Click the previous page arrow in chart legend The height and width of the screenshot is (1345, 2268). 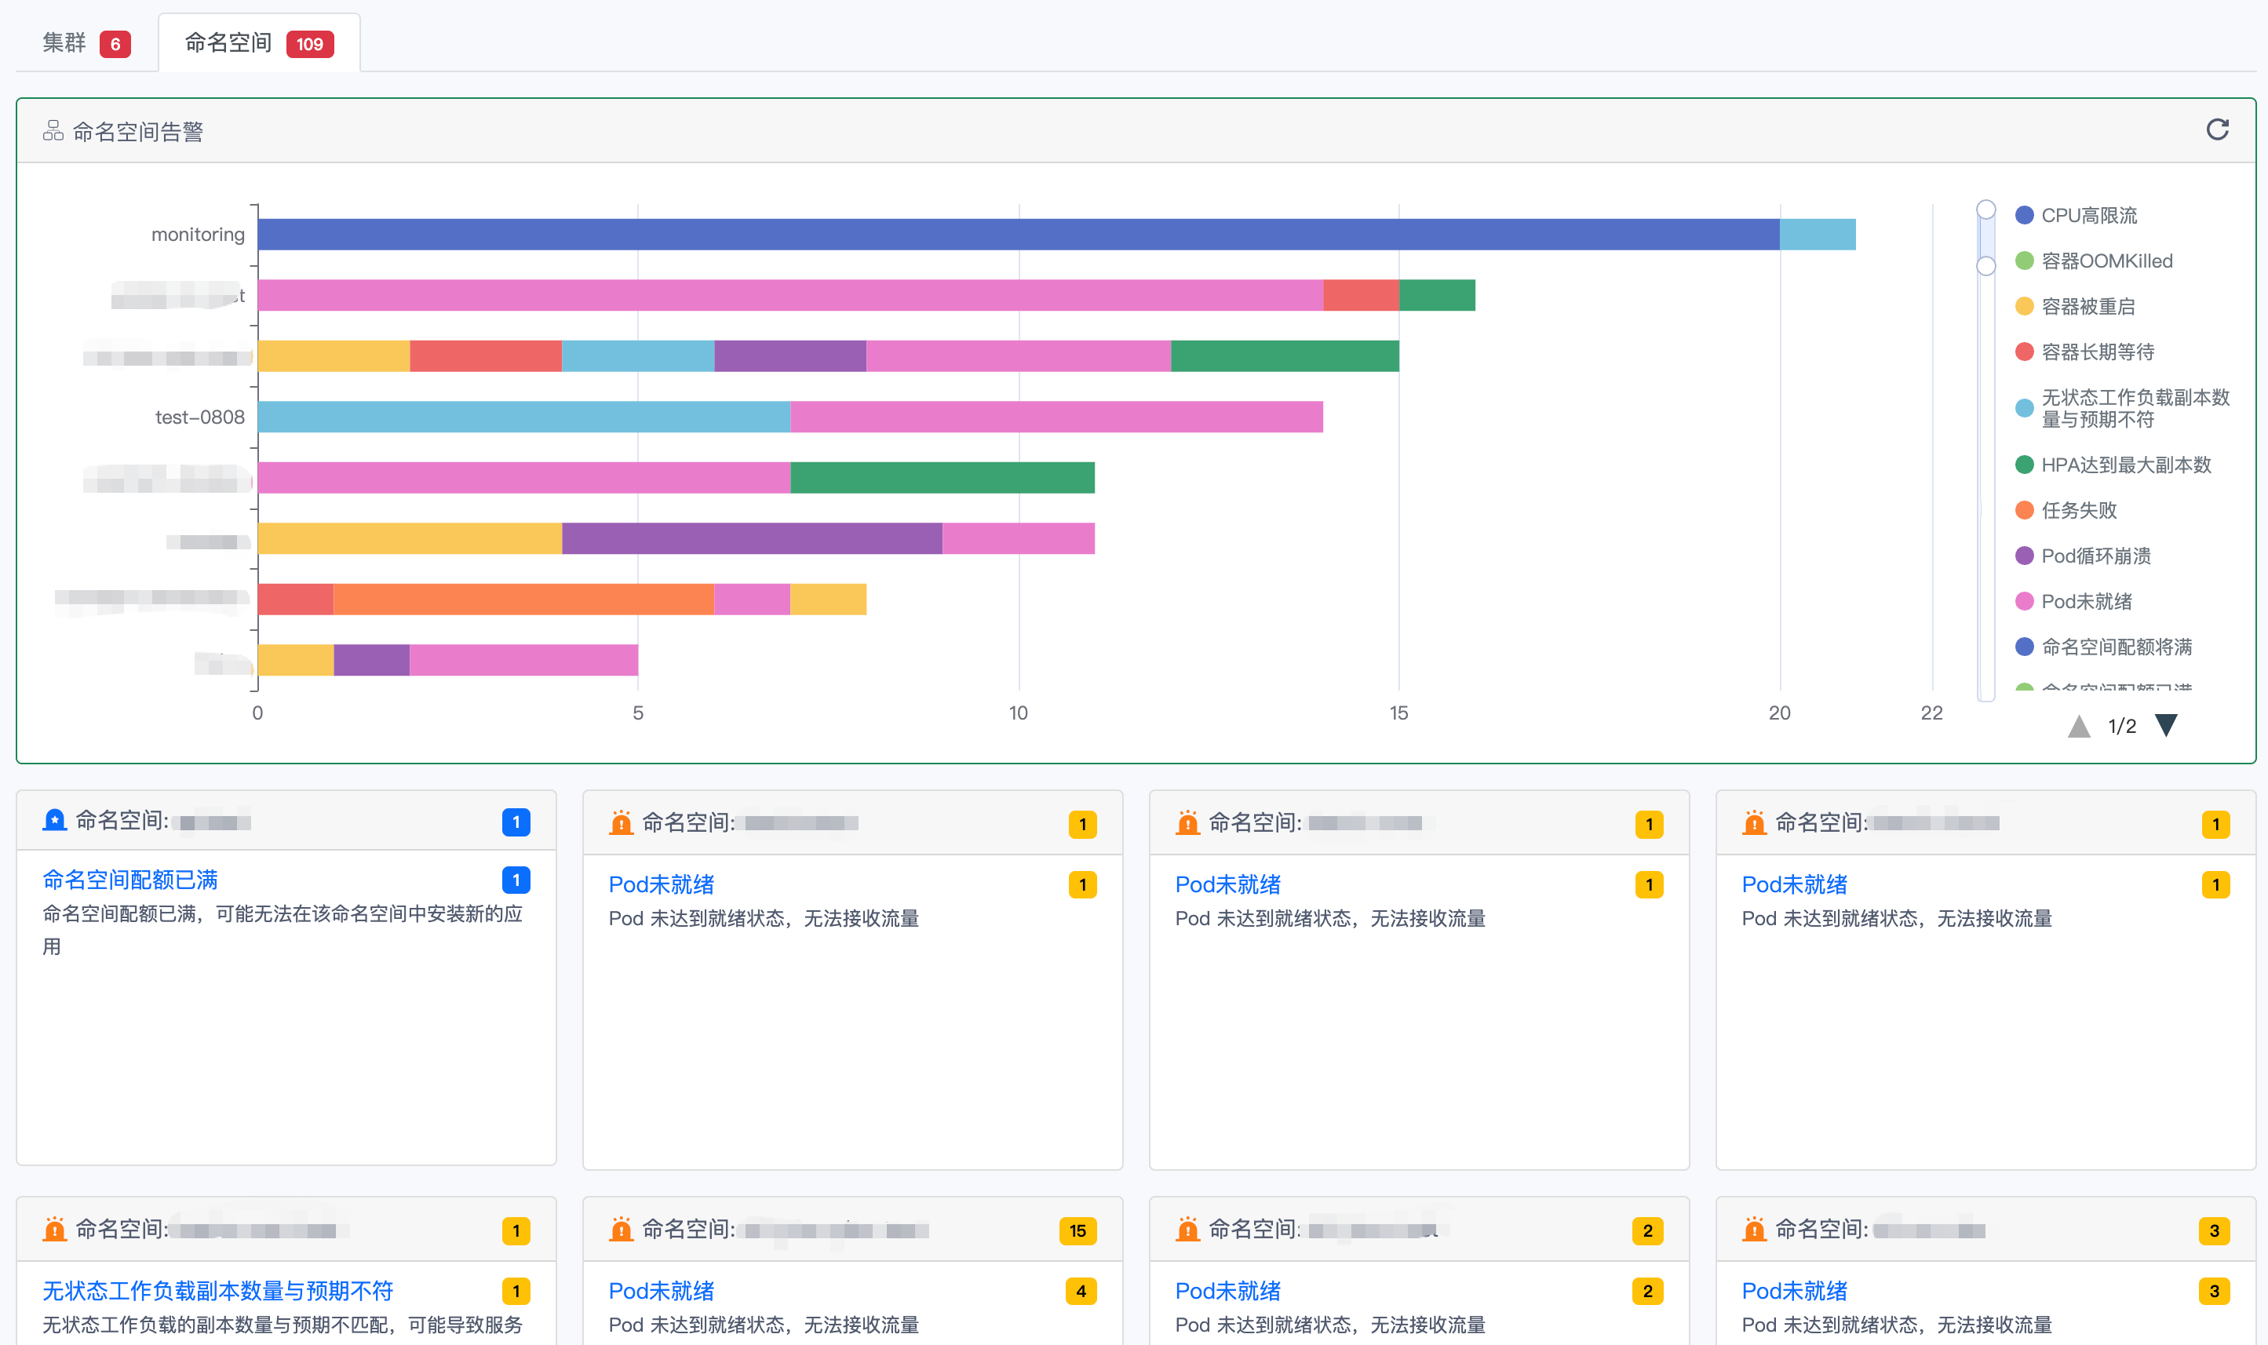pos(2079,725)
